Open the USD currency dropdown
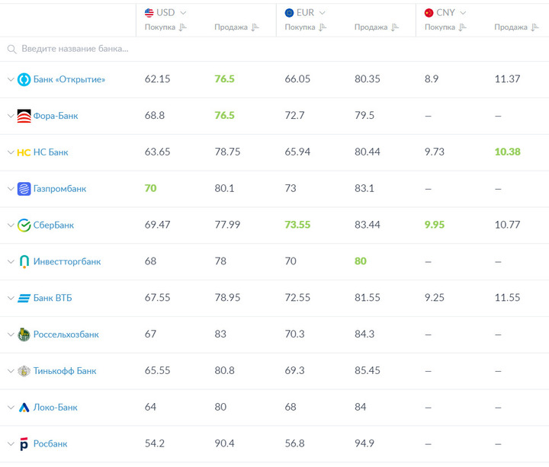The width and height of the screenshot is (549, 467). click(183, 13)
